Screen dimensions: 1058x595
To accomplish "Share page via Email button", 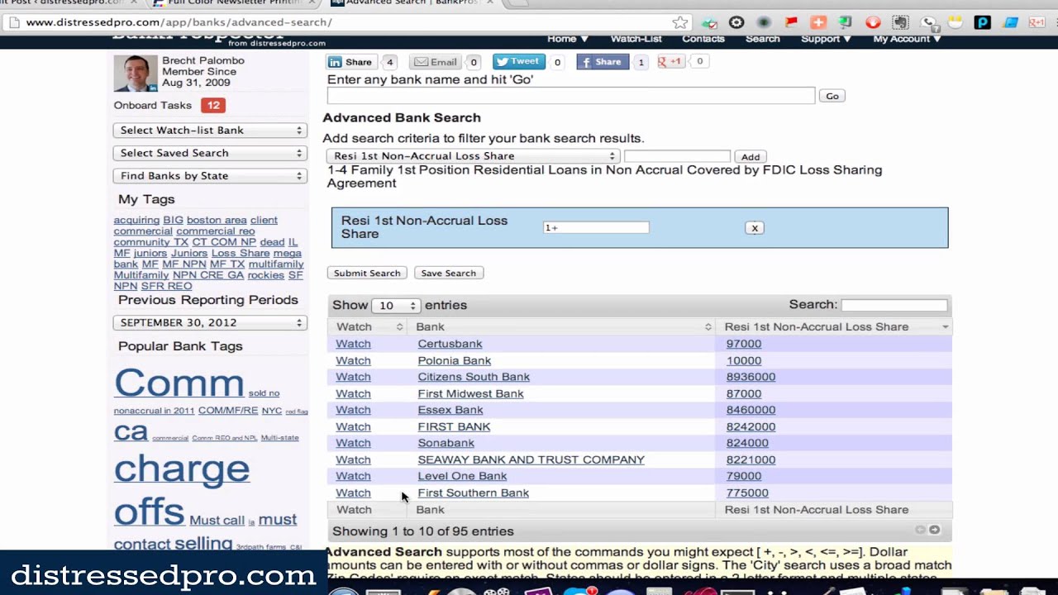I will pos(436,62).
